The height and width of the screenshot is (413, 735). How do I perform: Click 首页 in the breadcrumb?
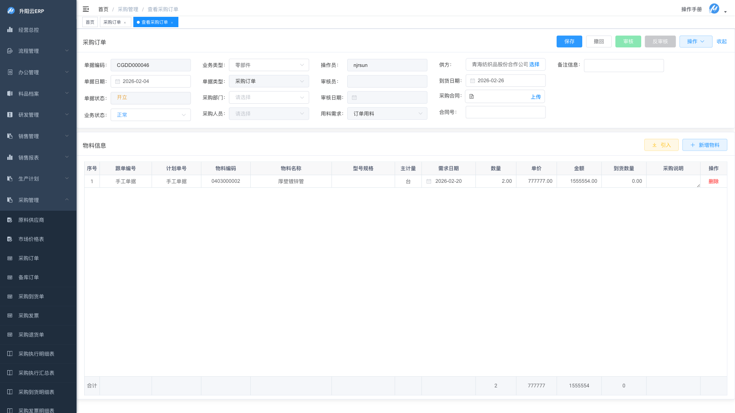pos(103,9)
